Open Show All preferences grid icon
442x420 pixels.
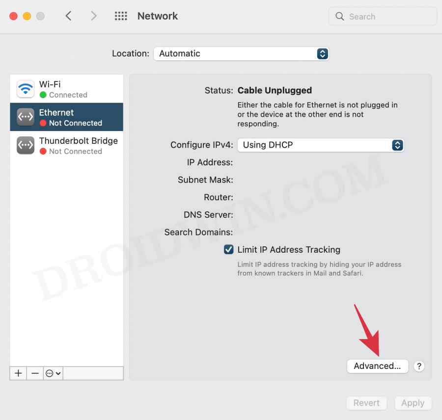pos(121,16)
